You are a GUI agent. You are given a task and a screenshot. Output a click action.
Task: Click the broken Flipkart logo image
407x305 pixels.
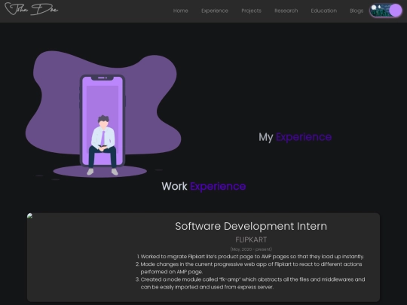pos(30,216)
